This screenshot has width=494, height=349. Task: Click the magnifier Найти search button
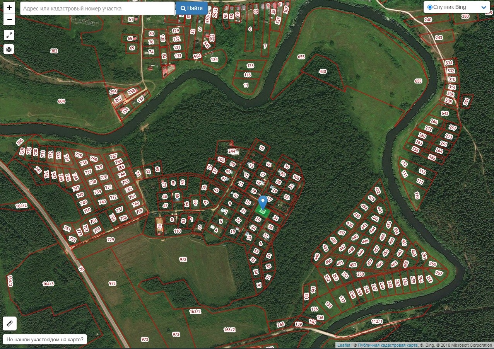pos(191,8)
